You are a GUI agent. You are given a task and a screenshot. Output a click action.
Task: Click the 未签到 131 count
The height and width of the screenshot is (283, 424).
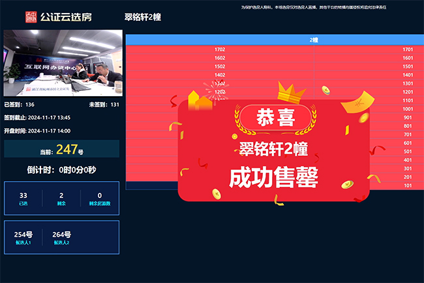104,105
